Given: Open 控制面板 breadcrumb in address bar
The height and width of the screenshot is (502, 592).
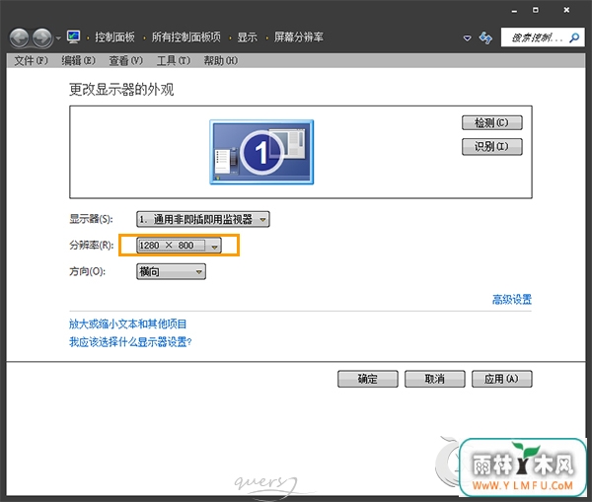Looking at the screenshot, I should click(114, 37).
